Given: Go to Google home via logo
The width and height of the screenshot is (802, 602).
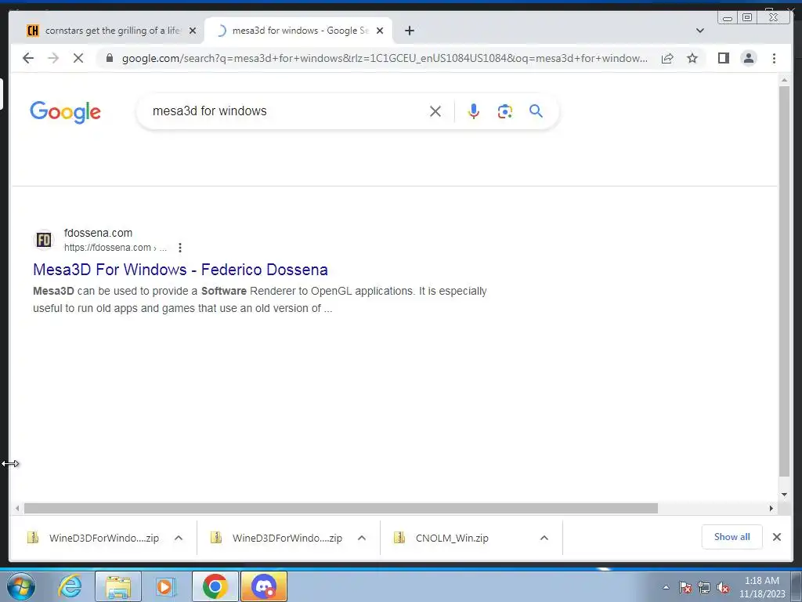Looking at the screenshot, I should (x=65, y=112).
